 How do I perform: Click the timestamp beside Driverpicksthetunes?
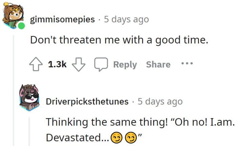(160, 101)
